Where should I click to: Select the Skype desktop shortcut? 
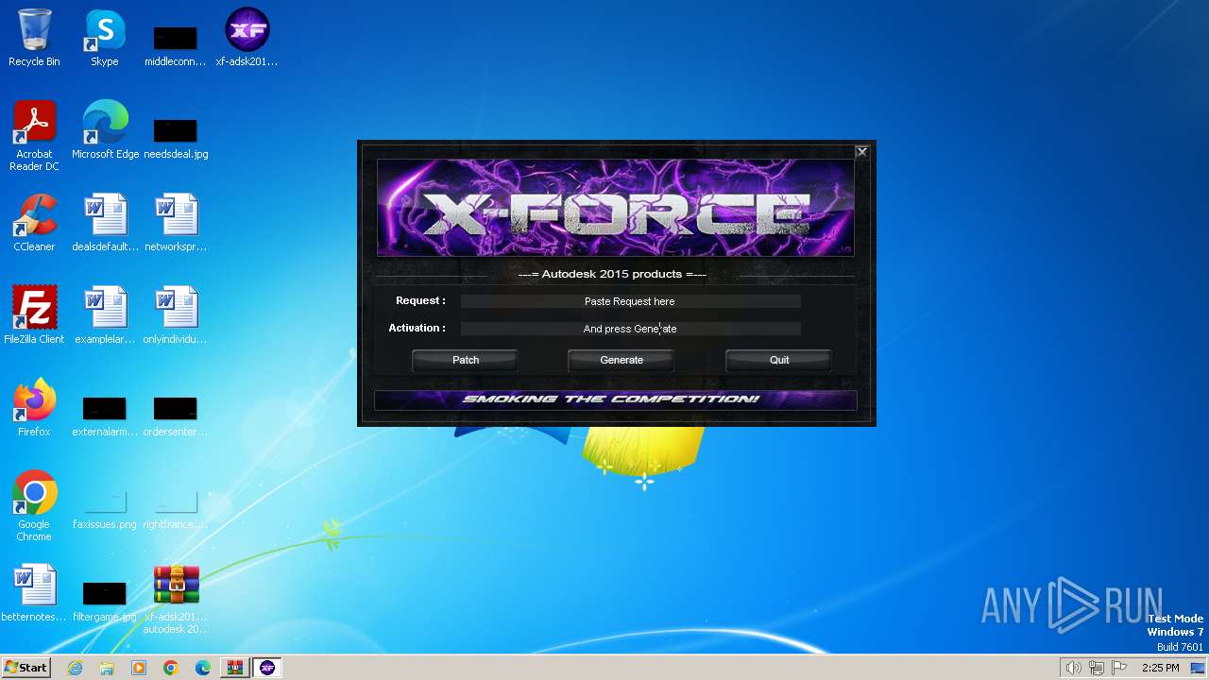105,38
